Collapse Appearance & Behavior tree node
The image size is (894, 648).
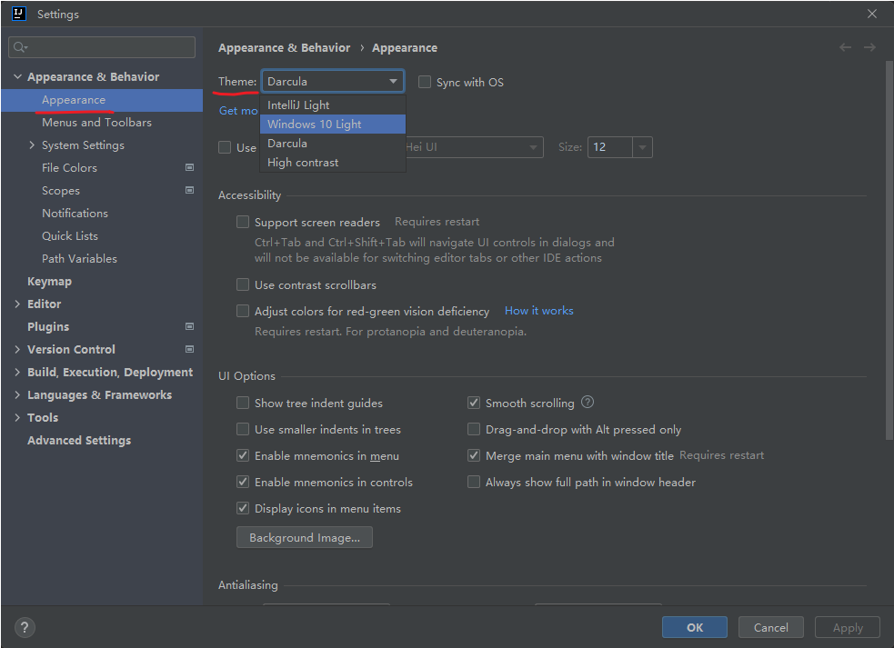pyautogui.click(x=17, y=76)
